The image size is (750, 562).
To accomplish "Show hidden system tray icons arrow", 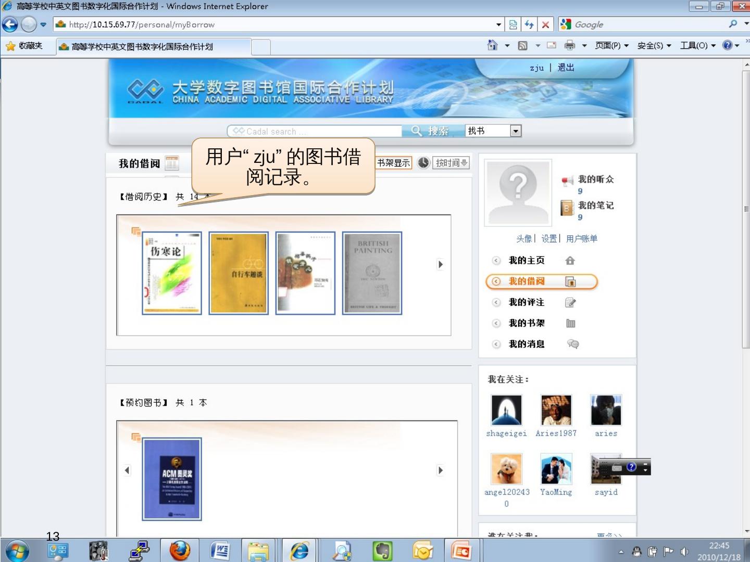I will (x=621, y=552).
